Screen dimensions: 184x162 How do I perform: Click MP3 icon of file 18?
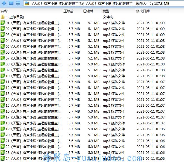tap(3, 123)
